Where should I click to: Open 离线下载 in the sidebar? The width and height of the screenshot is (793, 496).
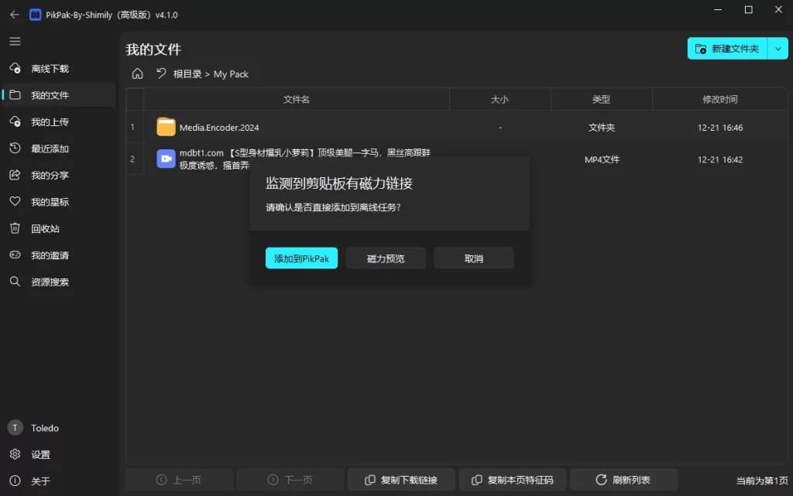click(x=50, y=69)
